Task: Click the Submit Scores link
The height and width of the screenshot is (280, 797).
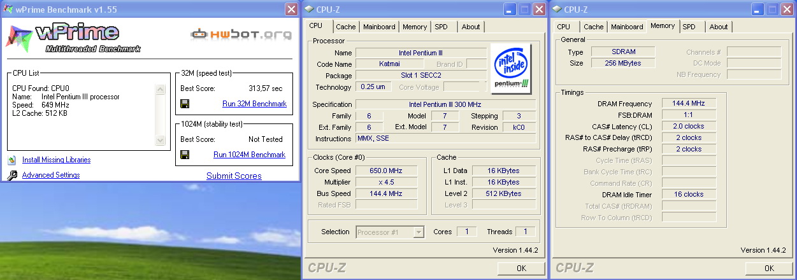Action: [234, 176]
